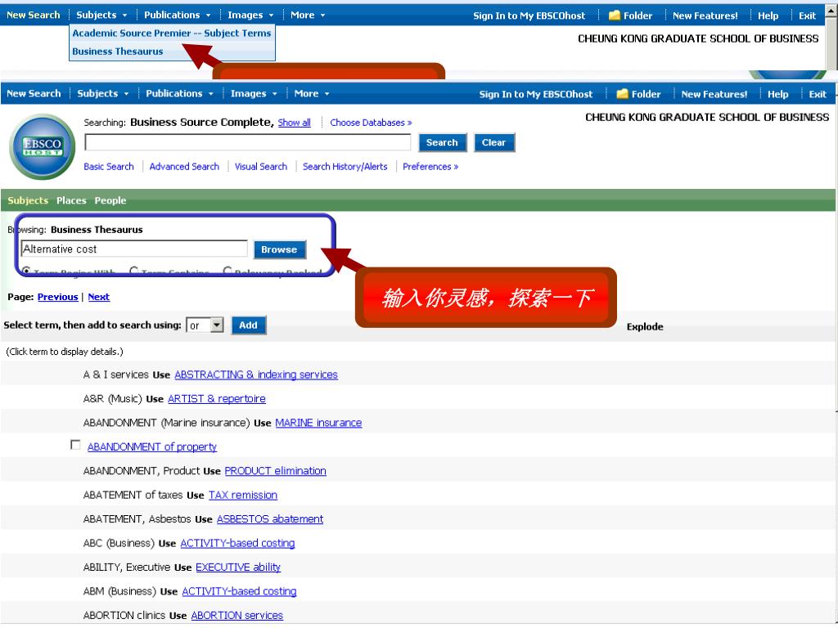Click the EBSCOhost logo icon
The height and width of the screenshot is (628, 838).
coord(43,147)
